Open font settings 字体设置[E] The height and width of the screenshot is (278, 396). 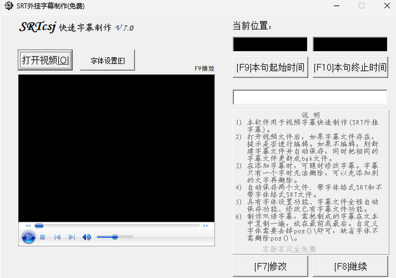tap(107, 60)
